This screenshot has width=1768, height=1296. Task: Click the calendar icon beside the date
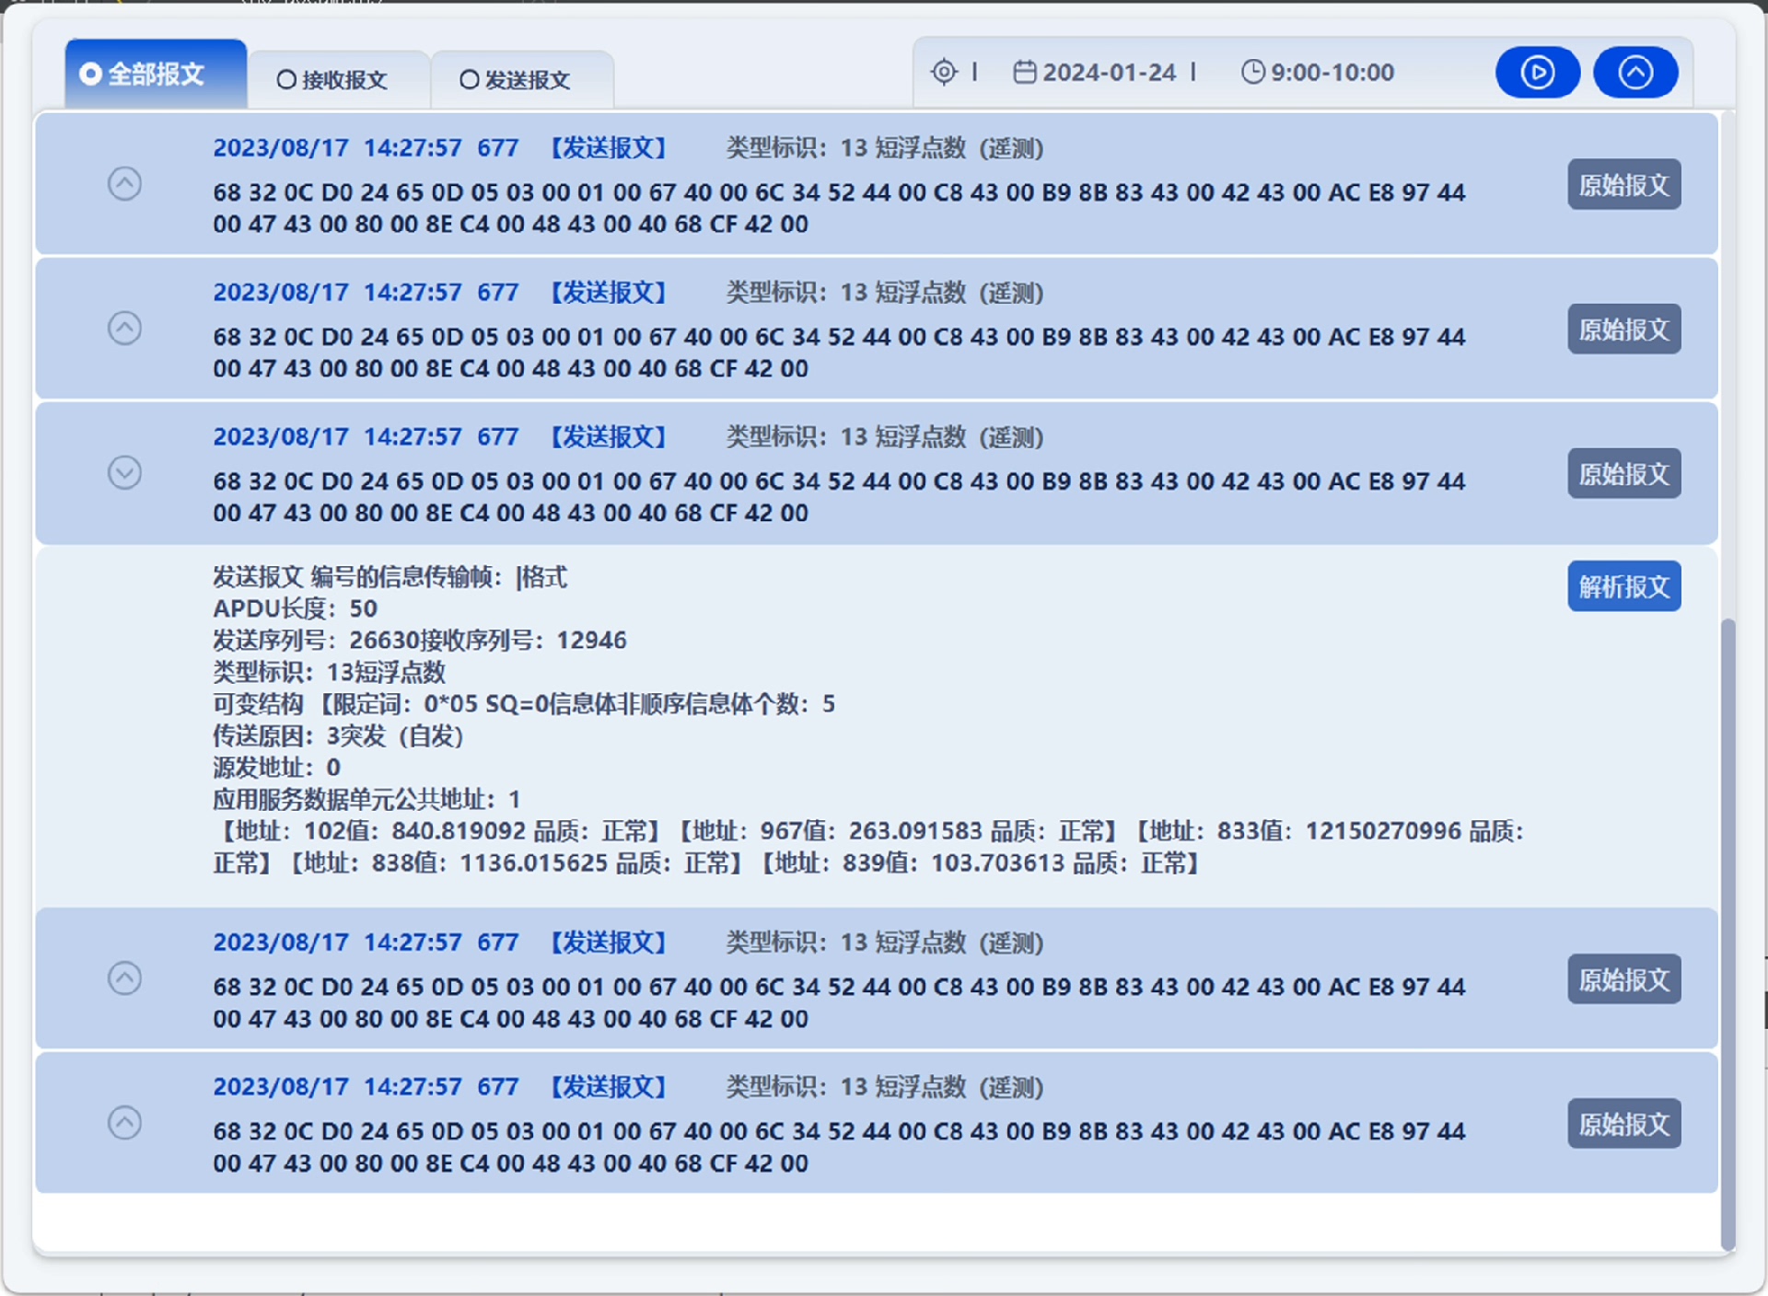pyautogui.click(x=1025, y=72)
